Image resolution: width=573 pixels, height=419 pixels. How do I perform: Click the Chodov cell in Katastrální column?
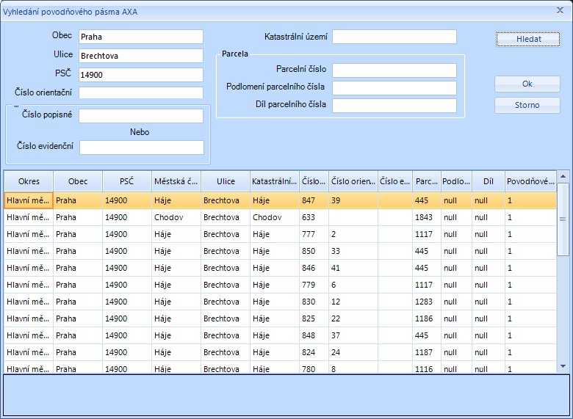tap(275, 217)
